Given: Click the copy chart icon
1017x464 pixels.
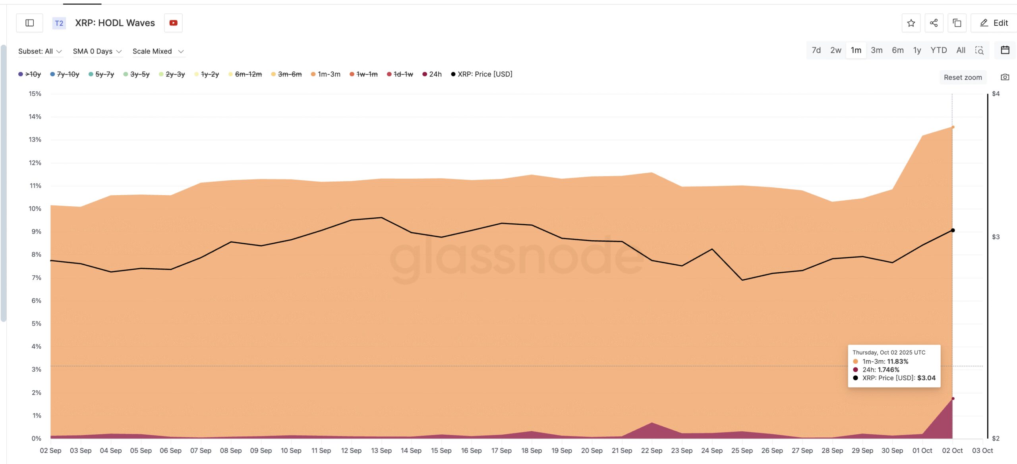Looking at the screenshot, I should 957,23.
